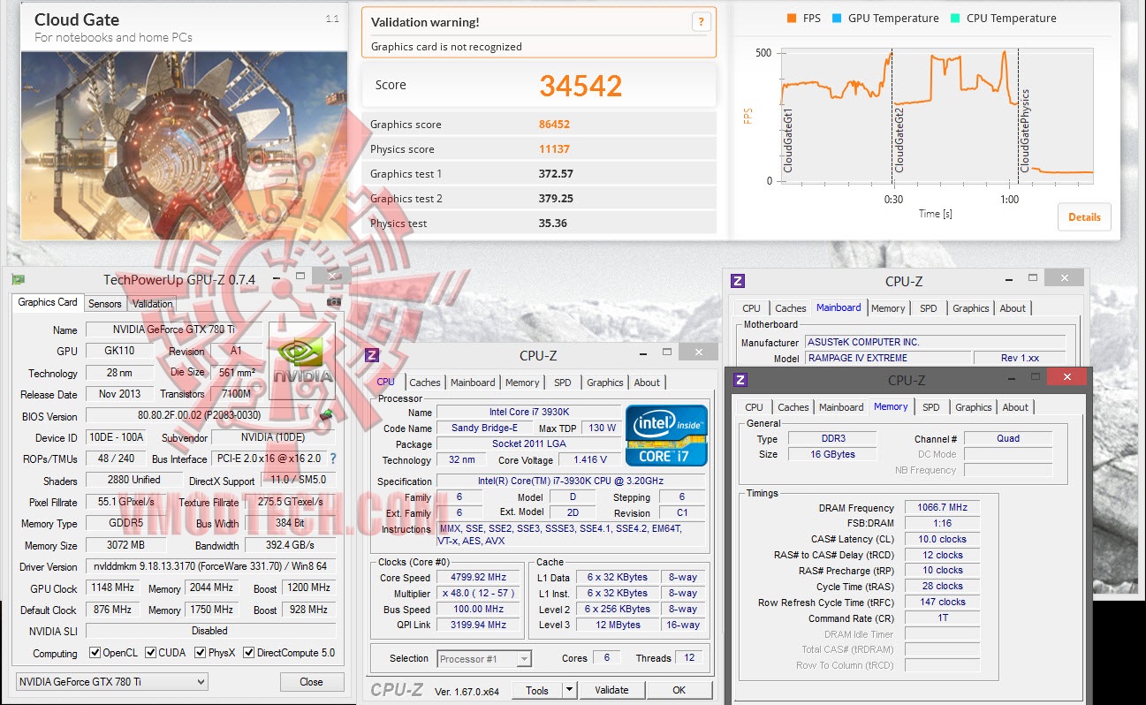Open About tab in the CPU-Z Motherboard window
Screen dimensions: 1146x705
click(1013, 308)
